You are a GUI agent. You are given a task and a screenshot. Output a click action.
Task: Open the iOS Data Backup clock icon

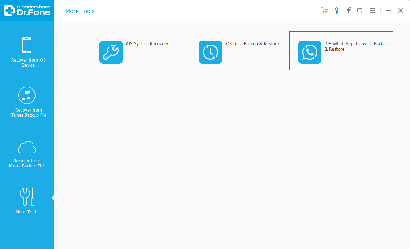pos(210,52)
